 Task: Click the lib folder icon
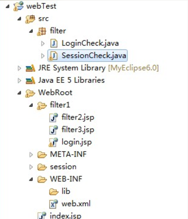54,191
